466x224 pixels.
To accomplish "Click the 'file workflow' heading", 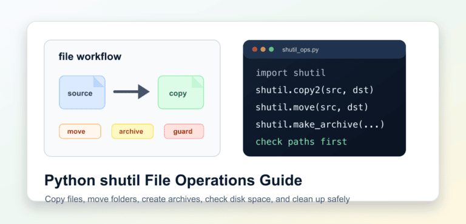I will 90,56.
